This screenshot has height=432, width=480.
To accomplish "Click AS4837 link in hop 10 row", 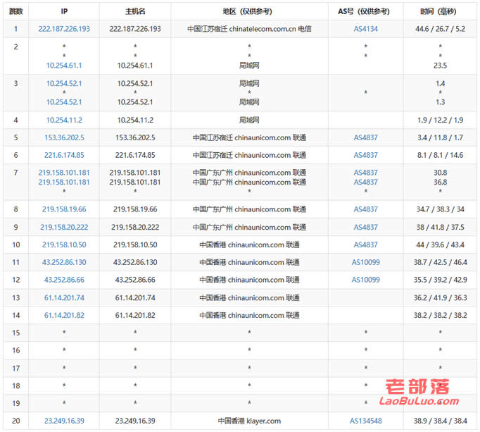I will pyautogui.click(x=365, y=245).
